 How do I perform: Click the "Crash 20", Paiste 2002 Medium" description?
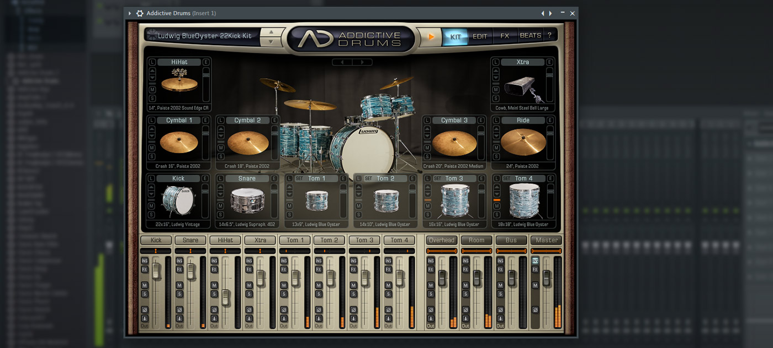[453, 166]
